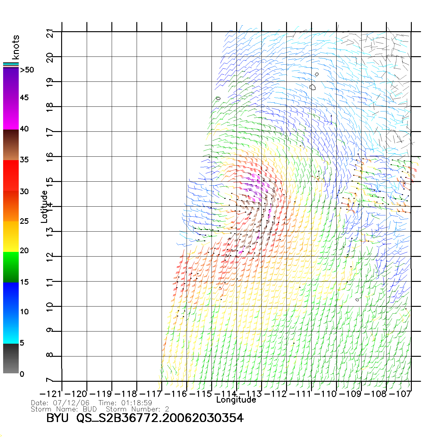This screenshot has width=443, height=437.
Task: Click the ">50" legend label
Action: pos(27,70)
